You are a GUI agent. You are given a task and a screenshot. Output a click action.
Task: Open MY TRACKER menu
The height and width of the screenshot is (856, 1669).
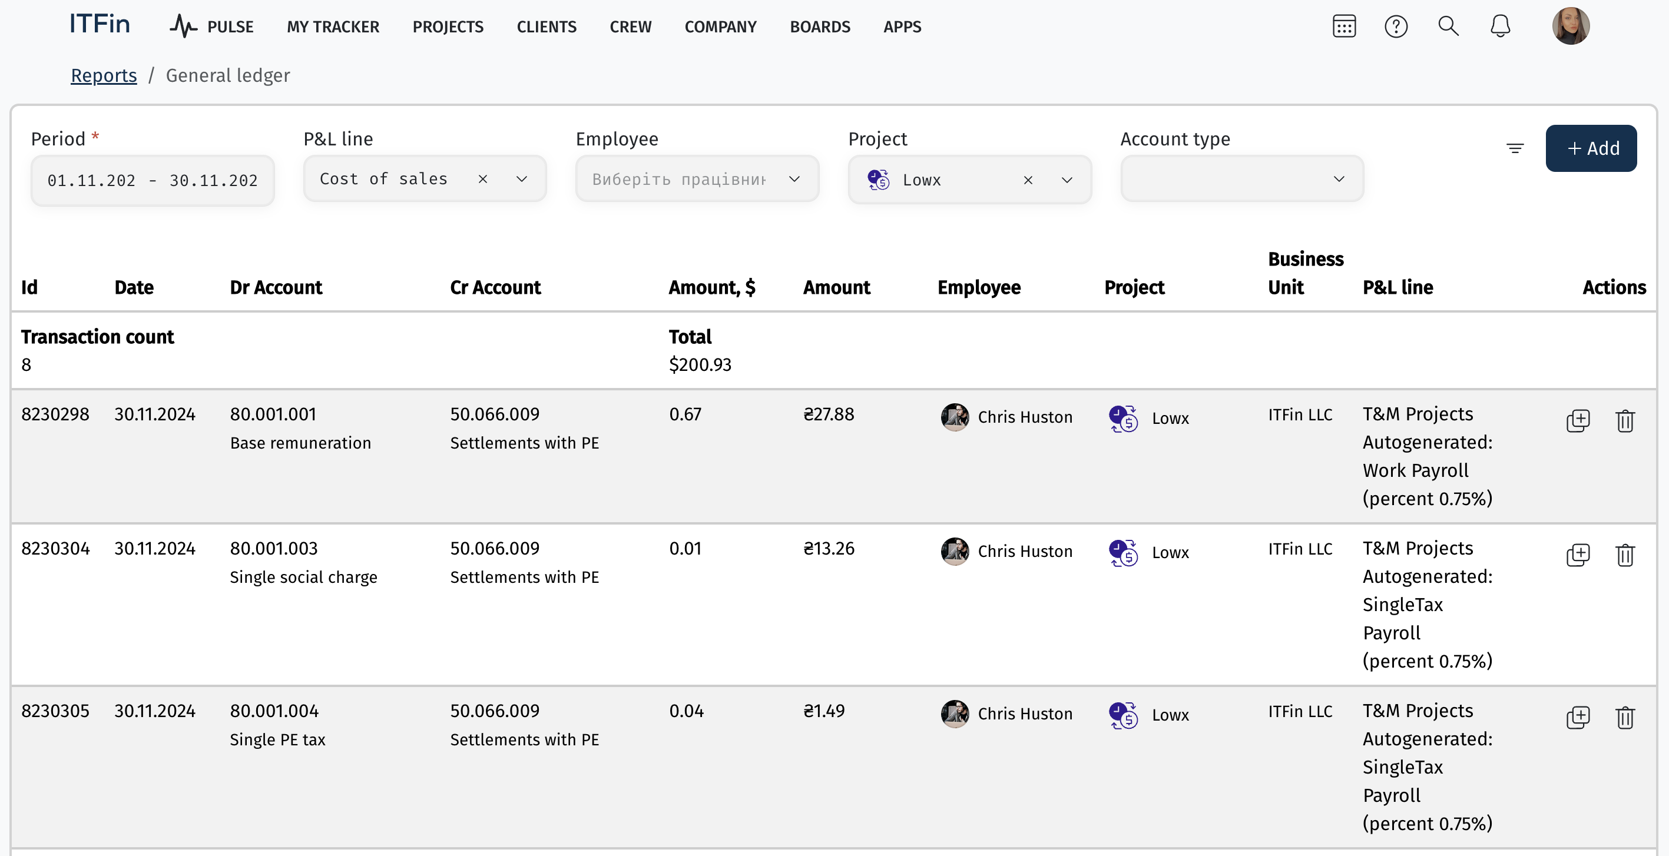(333, 26)
